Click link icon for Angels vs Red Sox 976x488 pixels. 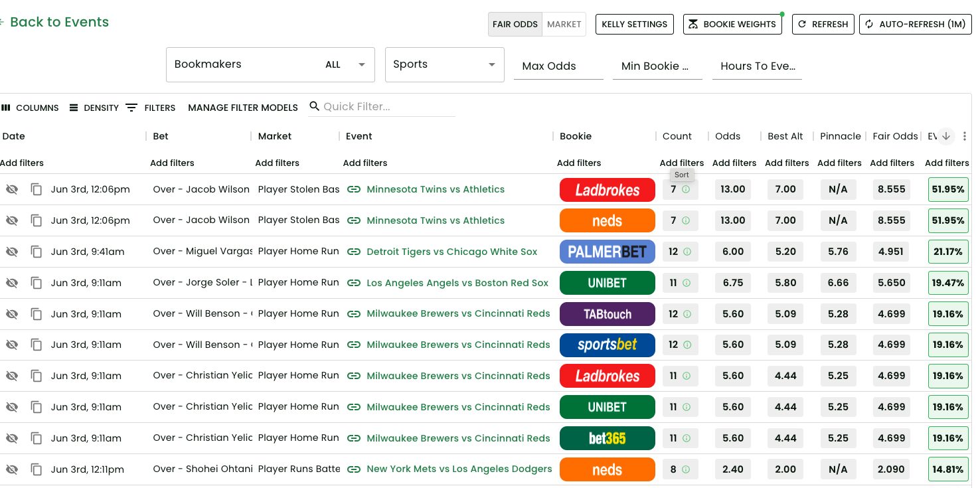click(354, 283)
